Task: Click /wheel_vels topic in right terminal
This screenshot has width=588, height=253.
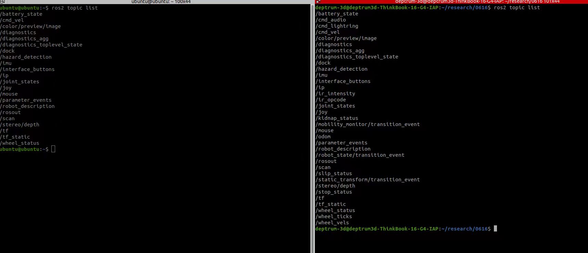Action: point(332,223)
